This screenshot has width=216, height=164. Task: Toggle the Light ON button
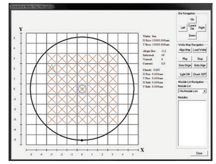coord(185,74)
